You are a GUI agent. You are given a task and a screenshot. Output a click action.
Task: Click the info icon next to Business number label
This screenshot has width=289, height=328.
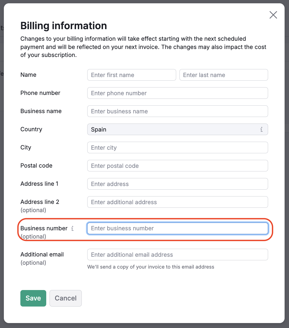[72, 228]
